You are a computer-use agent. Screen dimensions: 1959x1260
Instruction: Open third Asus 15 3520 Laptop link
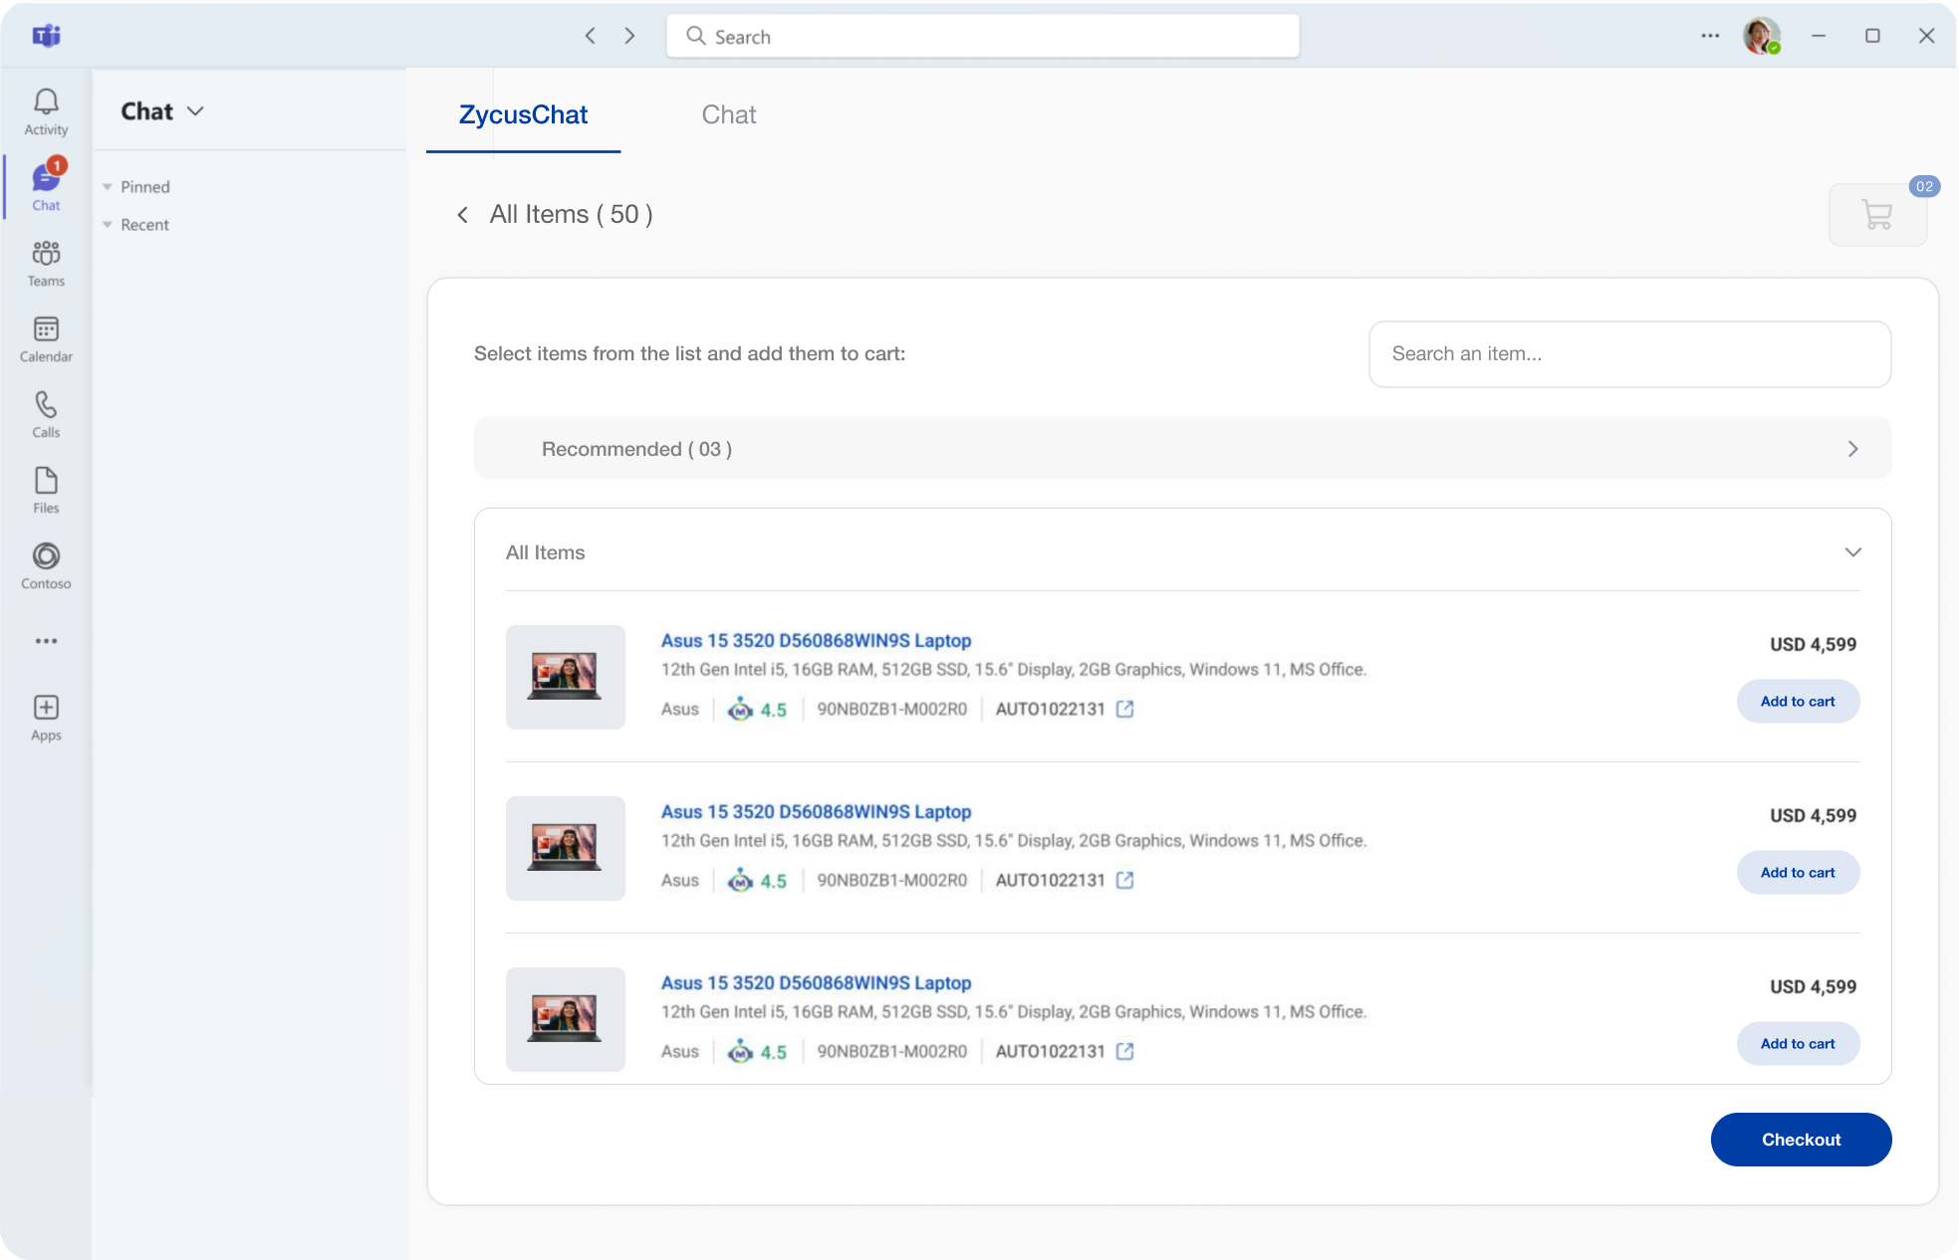[x=816, y=983]
